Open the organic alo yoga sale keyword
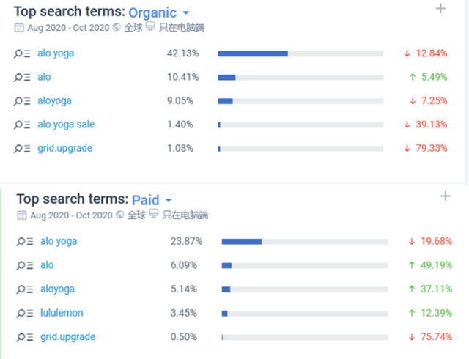Screen dimensions: 469x359 coord(66,125)
